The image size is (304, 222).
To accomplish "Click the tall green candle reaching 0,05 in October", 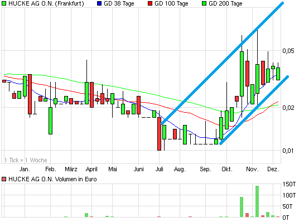I will coord(242,74).
